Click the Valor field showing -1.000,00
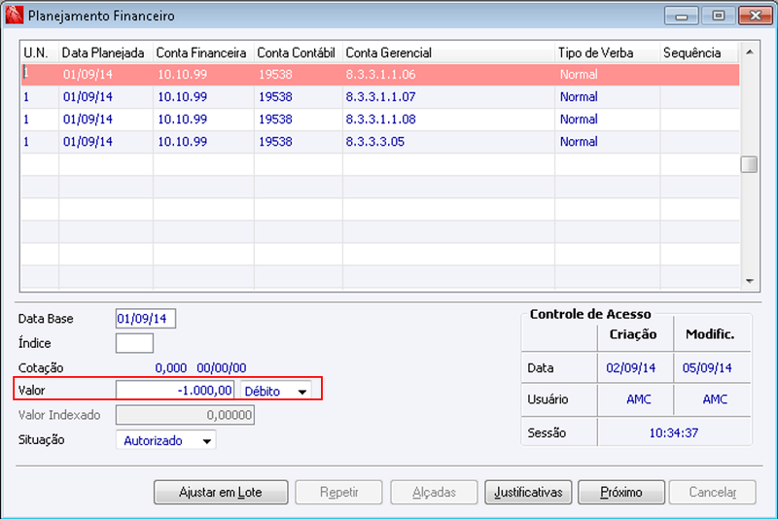The image size is (778, 519). [174, 390]
